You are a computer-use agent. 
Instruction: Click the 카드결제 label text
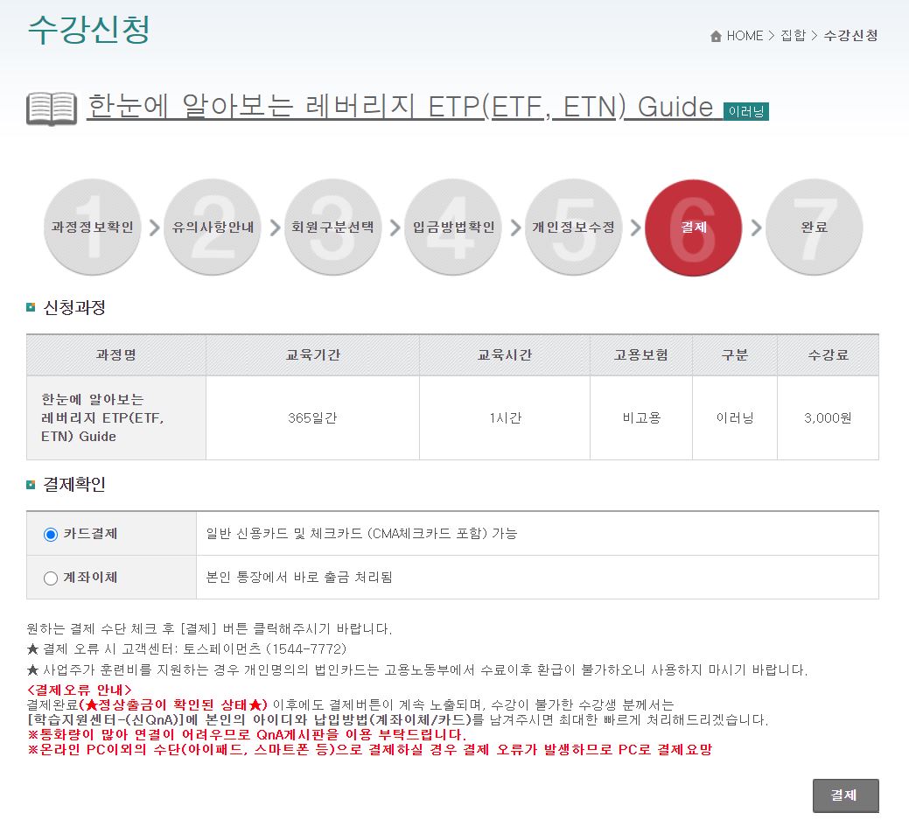coord(90,534)
